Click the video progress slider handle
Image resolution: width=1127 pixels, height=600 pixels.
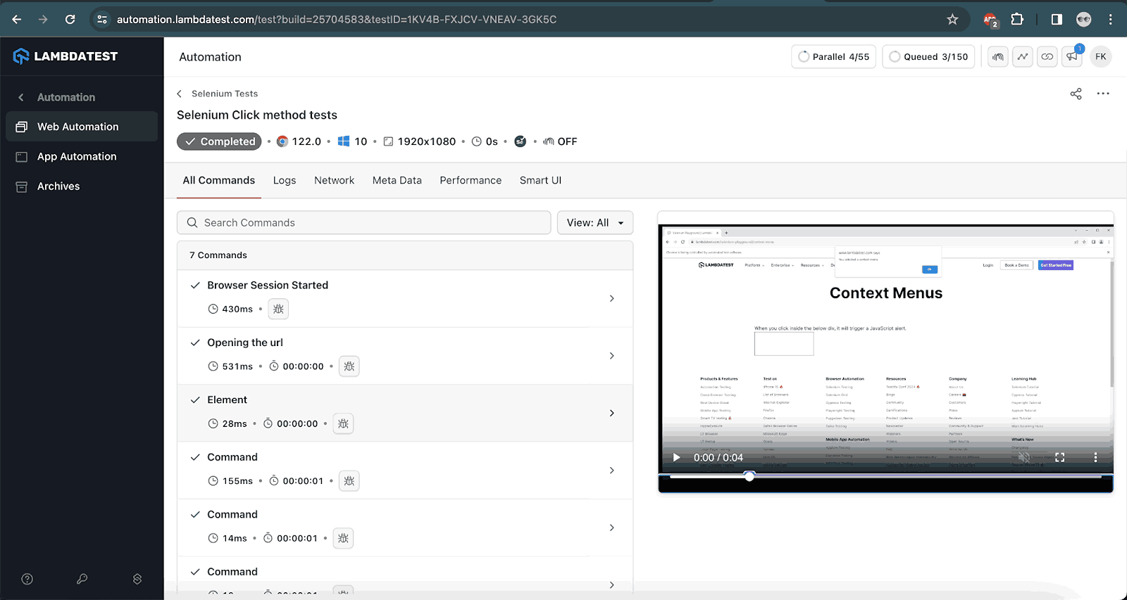click(x=749, y=476)
